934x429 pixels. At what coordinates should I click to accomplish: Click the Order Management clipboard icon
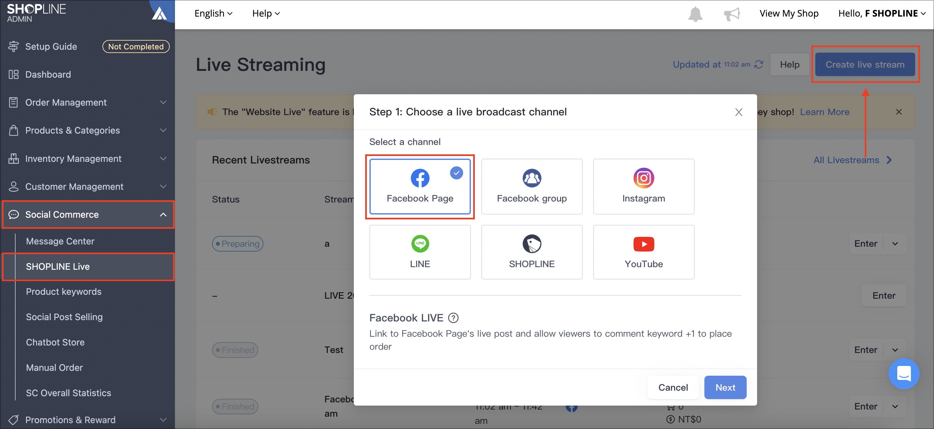13,102
